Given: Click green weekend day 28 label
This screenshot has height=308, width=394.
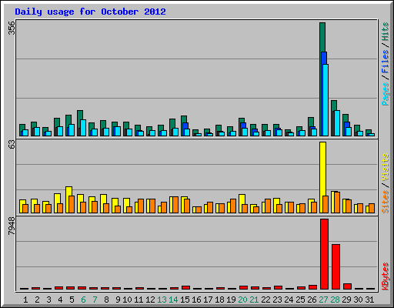Looking at the screenshot, I should point(335,300).
